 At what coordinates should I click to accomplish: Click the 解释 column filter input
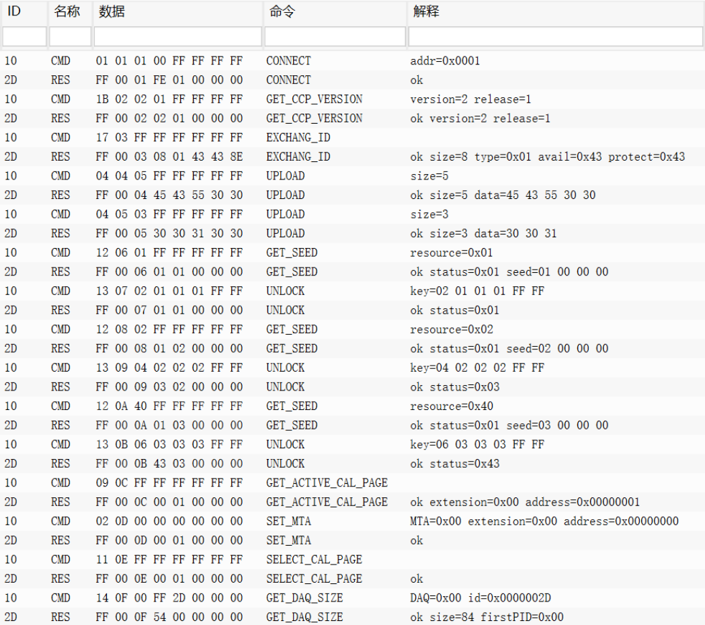click(555, 36)
